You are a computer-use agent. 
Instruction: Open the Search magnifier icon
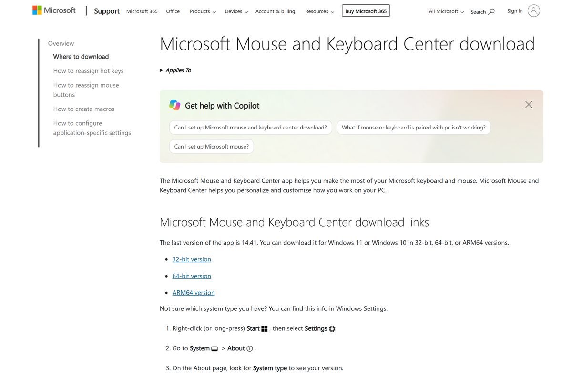(491, 11)
